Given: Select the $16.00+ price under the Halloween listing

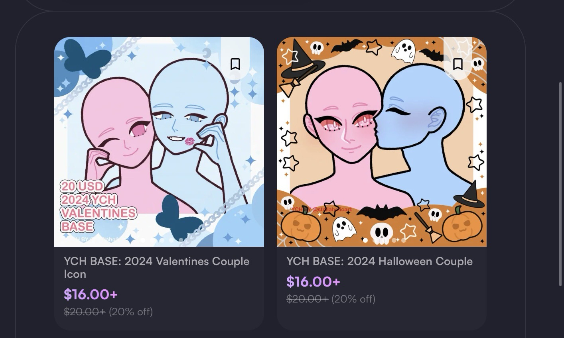Looking at the screenshot, I should [313, 281].
